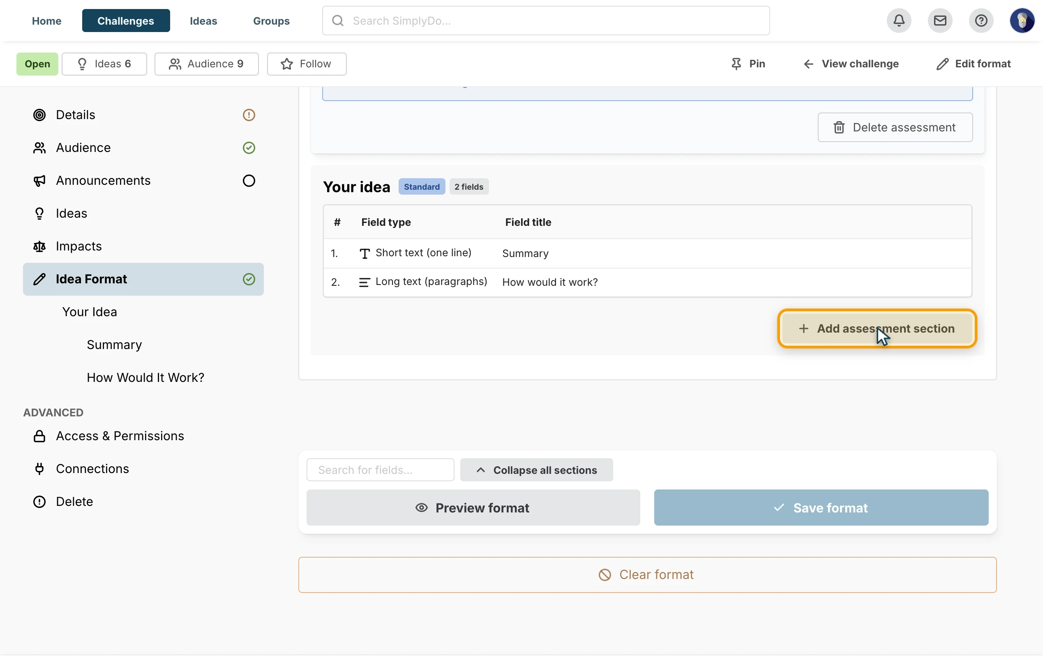Viewport: 1052px width, 657px height.
Task: Click the search magnifier icon
Action: point(338,21)
